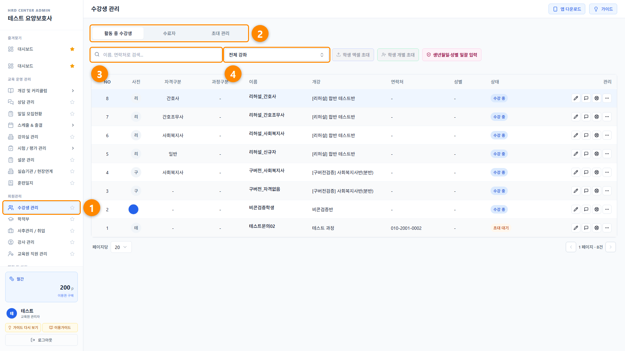Open the 전체 강좌 course dropdown
Screen dimensions: 625x351
click(x=276, y=55)
